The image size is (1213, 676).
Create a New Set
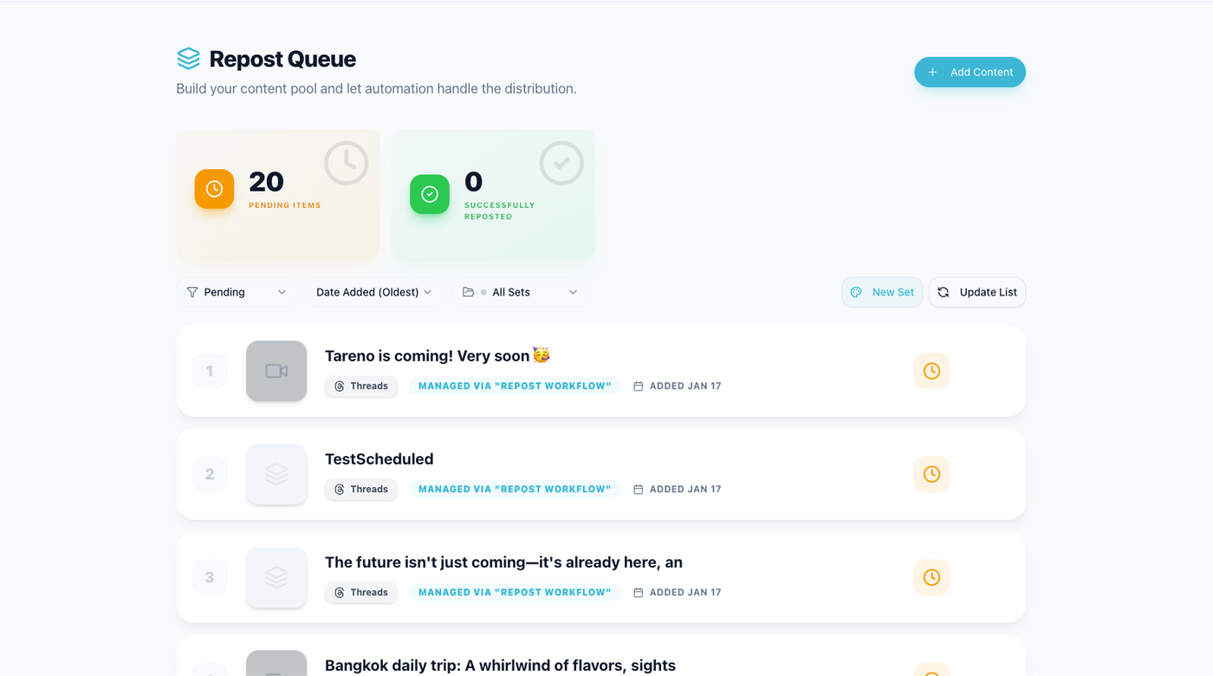(882, 292)
